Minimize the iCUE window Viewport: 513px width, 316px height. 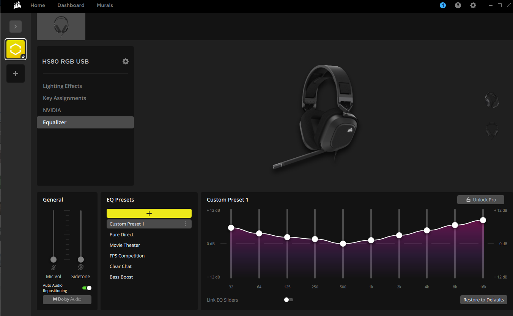491,5
